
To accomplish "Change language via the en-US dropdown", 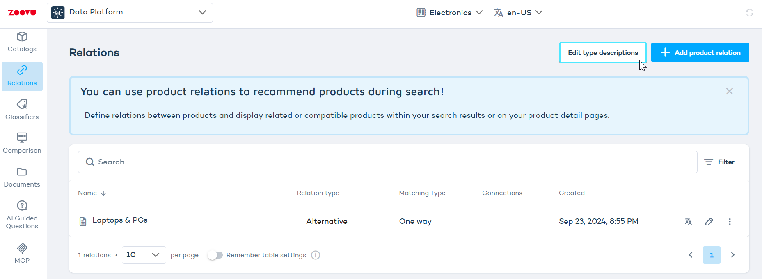I will (x=518, y=13).
